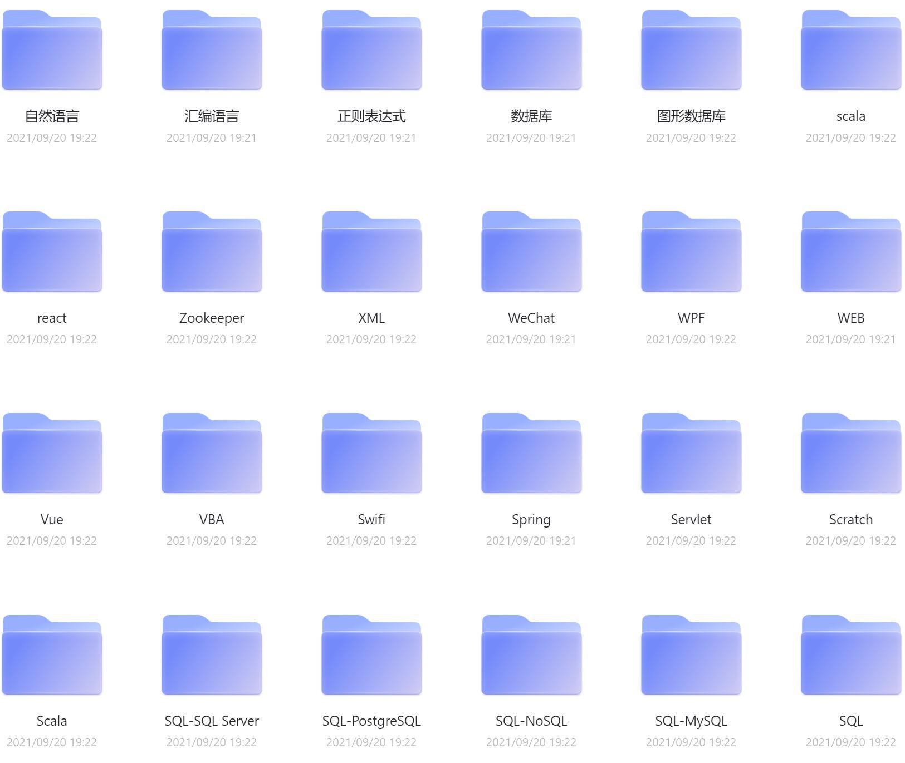
Task: Select the 数据库 folder icon
Action: (x=531, y=50)
